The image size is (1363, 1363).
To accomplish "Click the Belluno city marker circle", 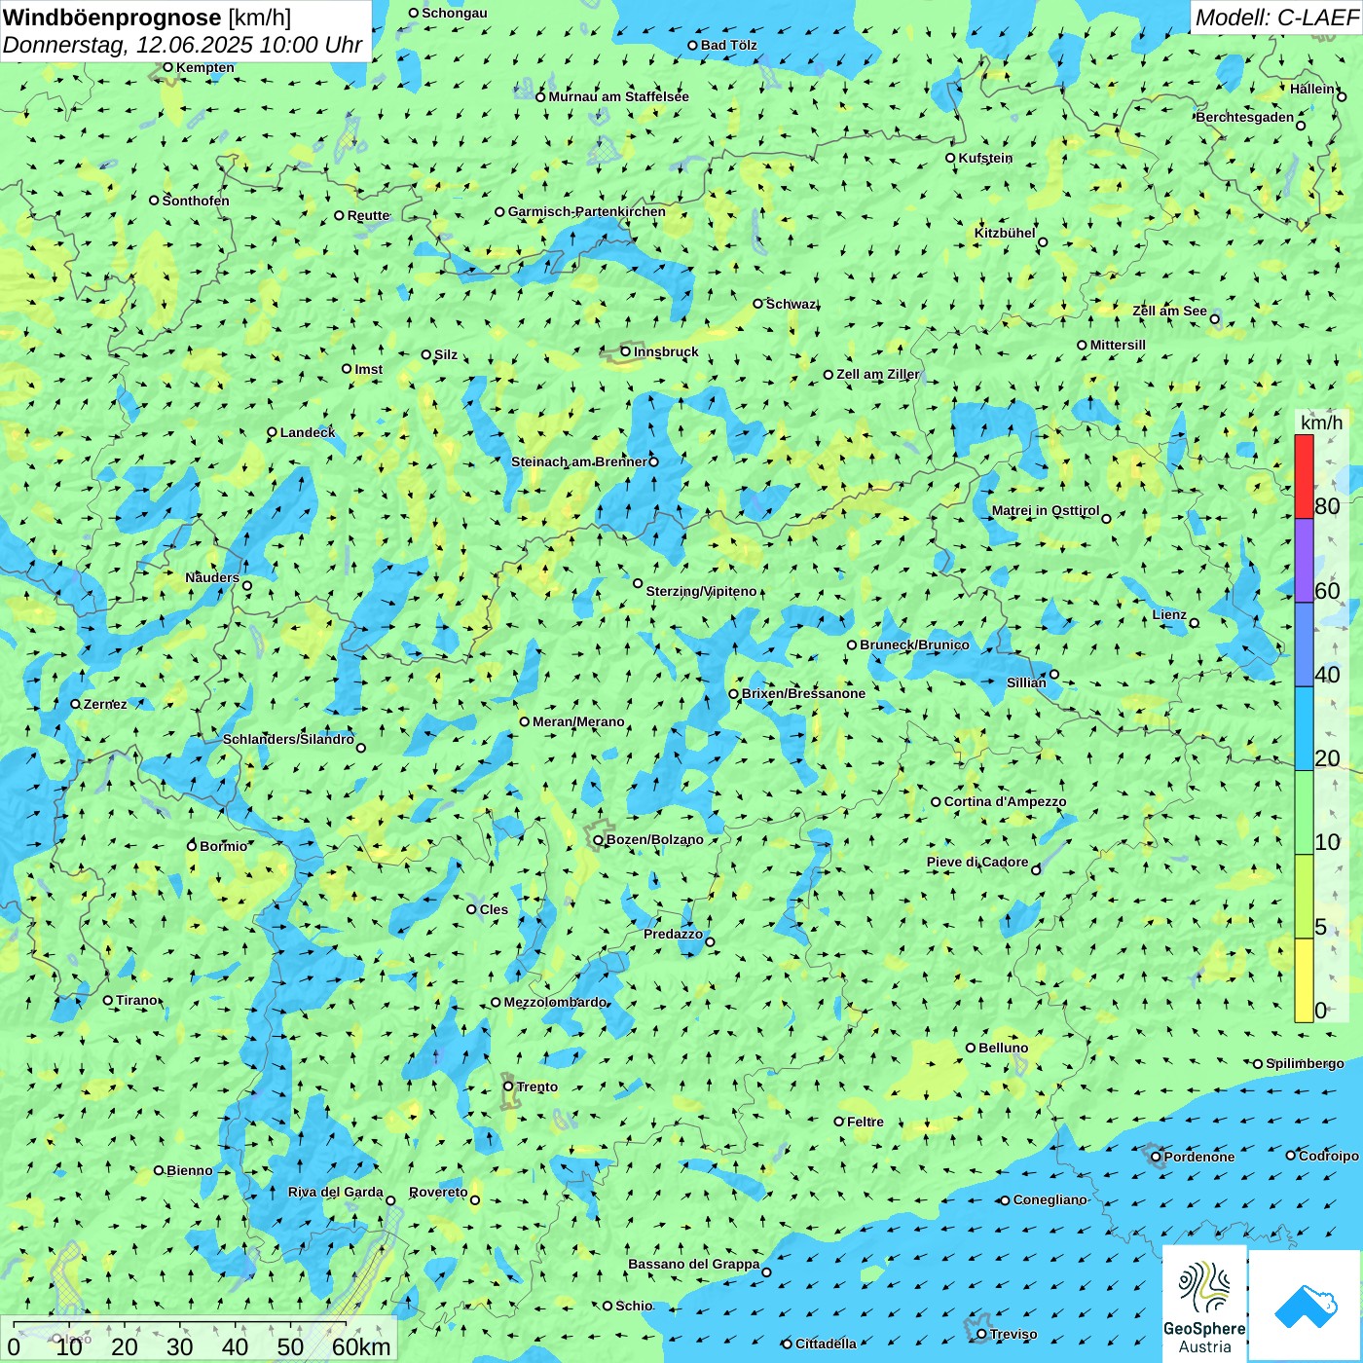I will [x=971, y=1048].
